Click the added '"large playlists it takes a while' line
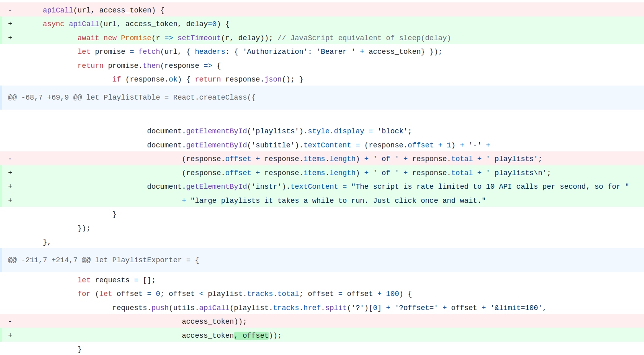 322,200
